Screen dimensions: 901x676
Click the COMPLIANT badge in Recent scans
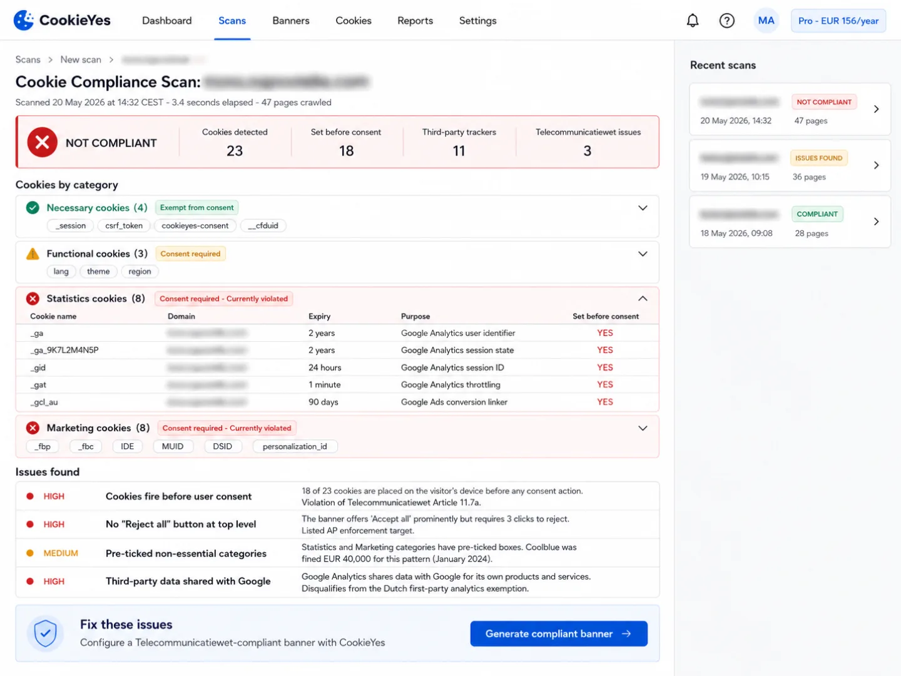tap(817, 214)
